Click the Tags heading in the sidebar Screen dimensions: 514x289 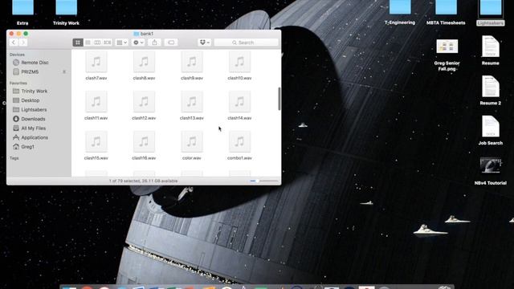[x=14, y=158]
